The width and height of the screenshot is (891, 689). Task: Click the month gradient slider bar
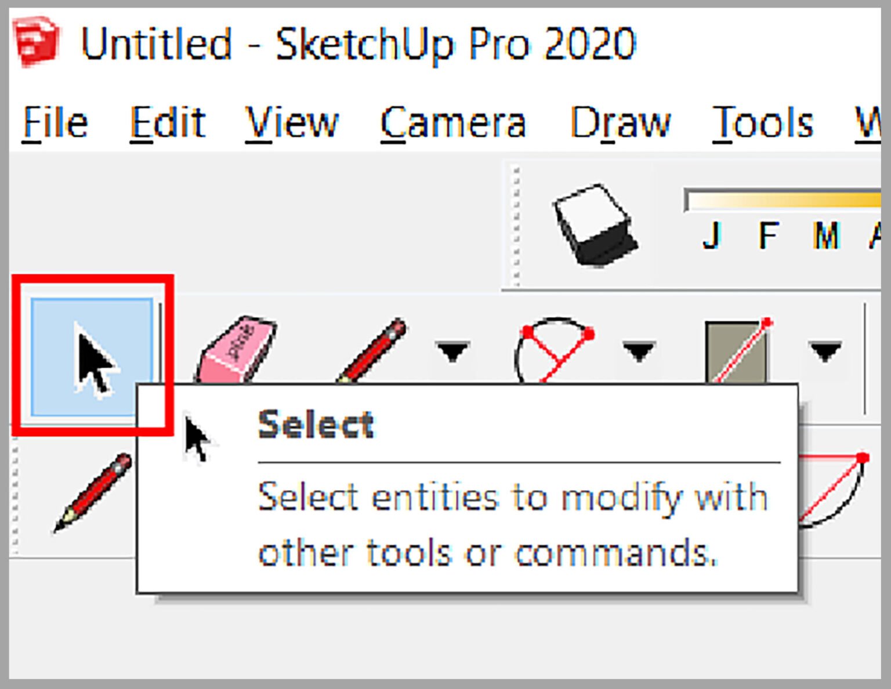point(783,200)
